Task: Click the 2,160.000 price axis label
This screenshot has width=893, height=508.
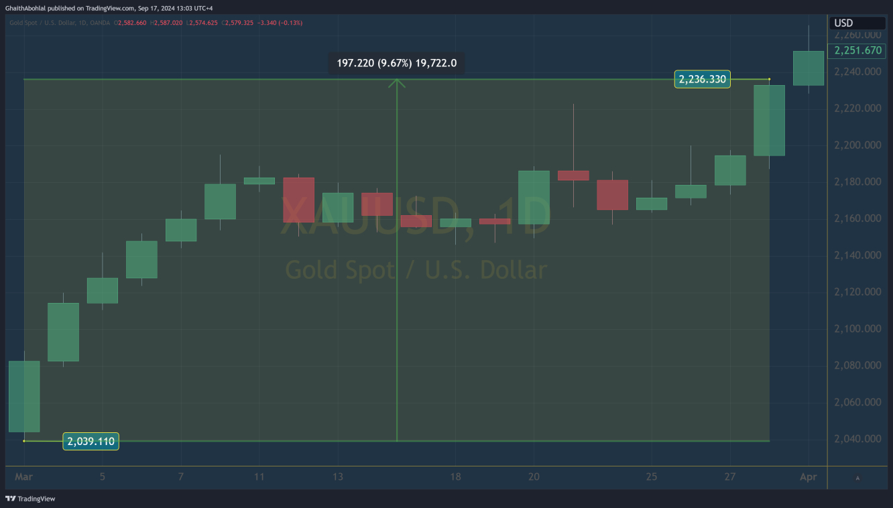Action: coord(857,218)
